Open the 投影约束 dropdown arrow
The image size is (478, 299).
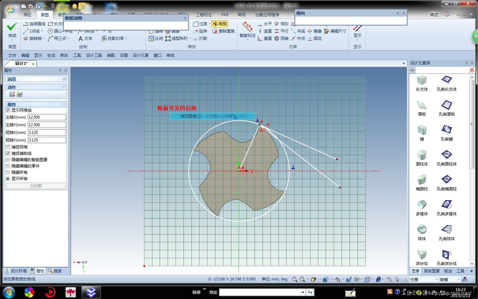(126, 39)
